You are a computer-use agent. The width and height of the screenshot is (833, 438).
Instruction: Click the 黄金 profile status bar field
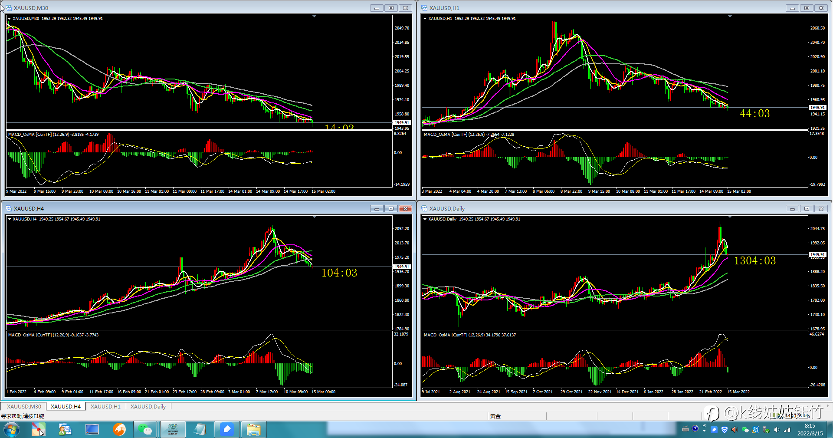point(517,416)
